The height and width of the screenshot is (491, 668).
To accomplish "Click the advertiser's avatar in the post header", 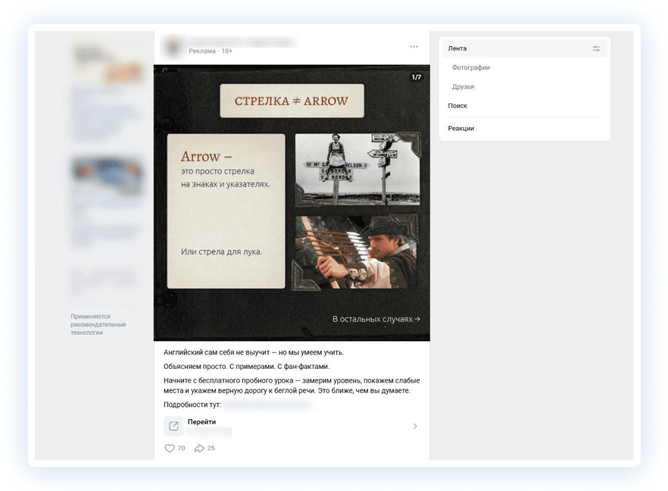I will click(174, 46).
